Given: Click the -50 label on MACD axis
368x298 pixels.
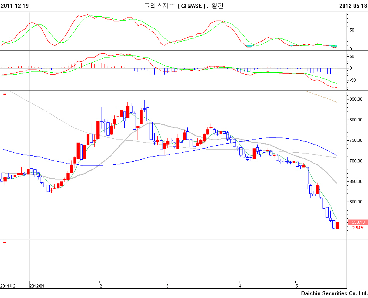Looking at the screenshot, I should pyautogui.click(x=353, y=80).
